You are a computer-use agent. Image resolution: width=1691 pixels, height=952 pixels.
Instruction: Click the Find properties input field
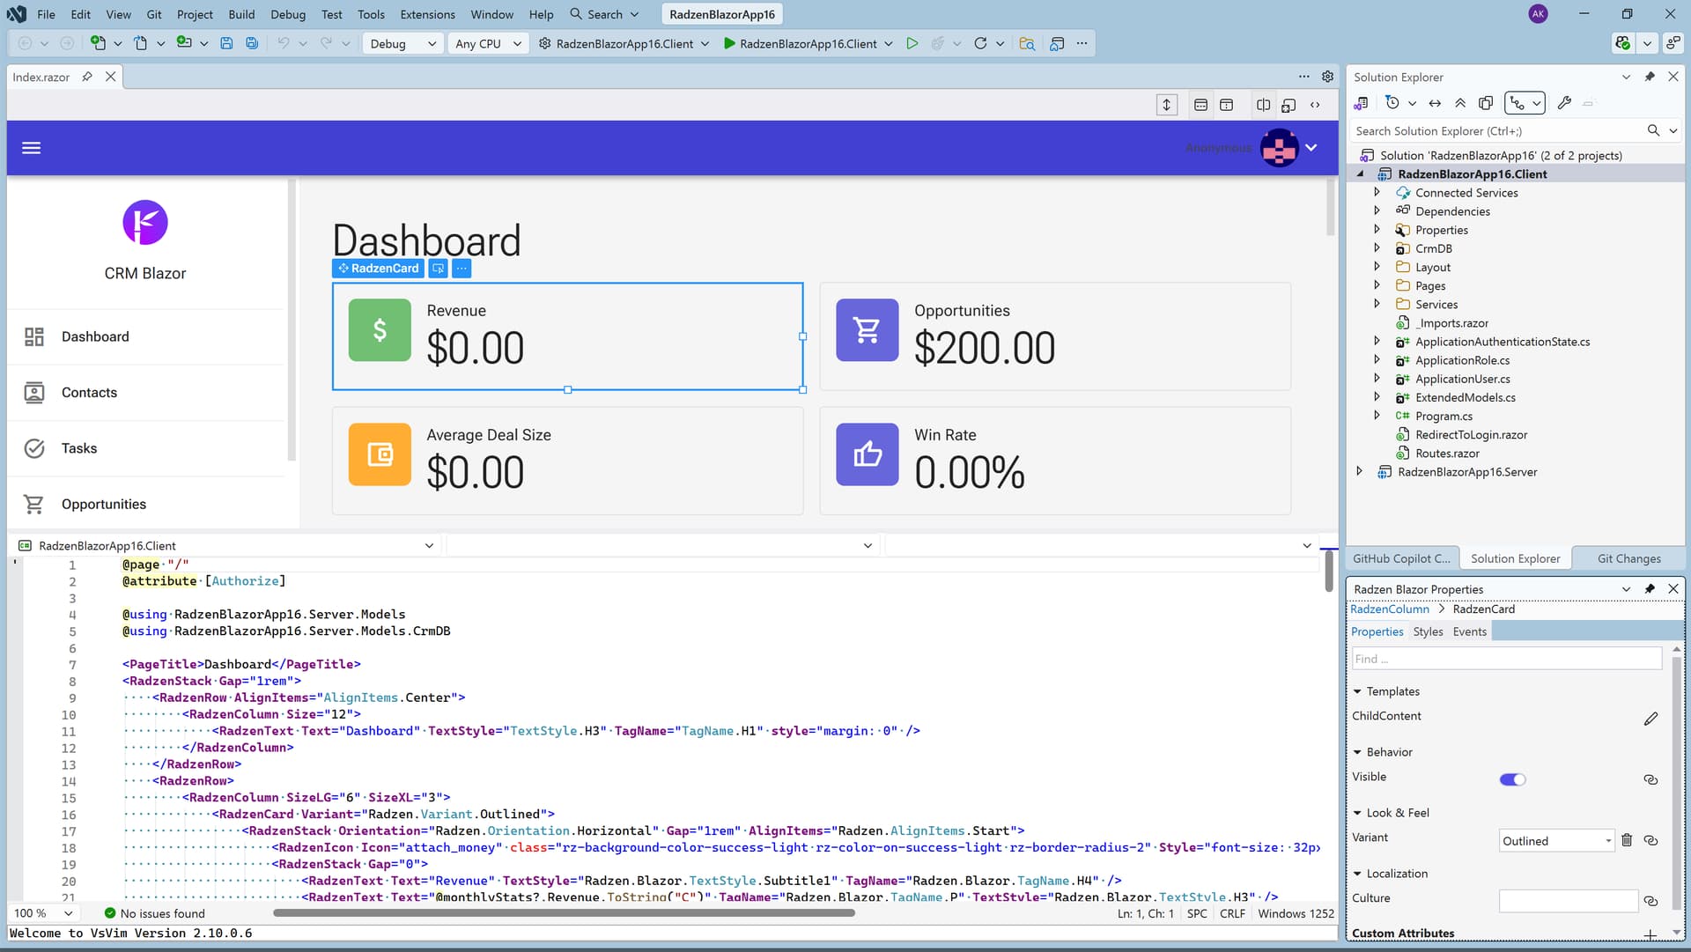coord(1506,659)
